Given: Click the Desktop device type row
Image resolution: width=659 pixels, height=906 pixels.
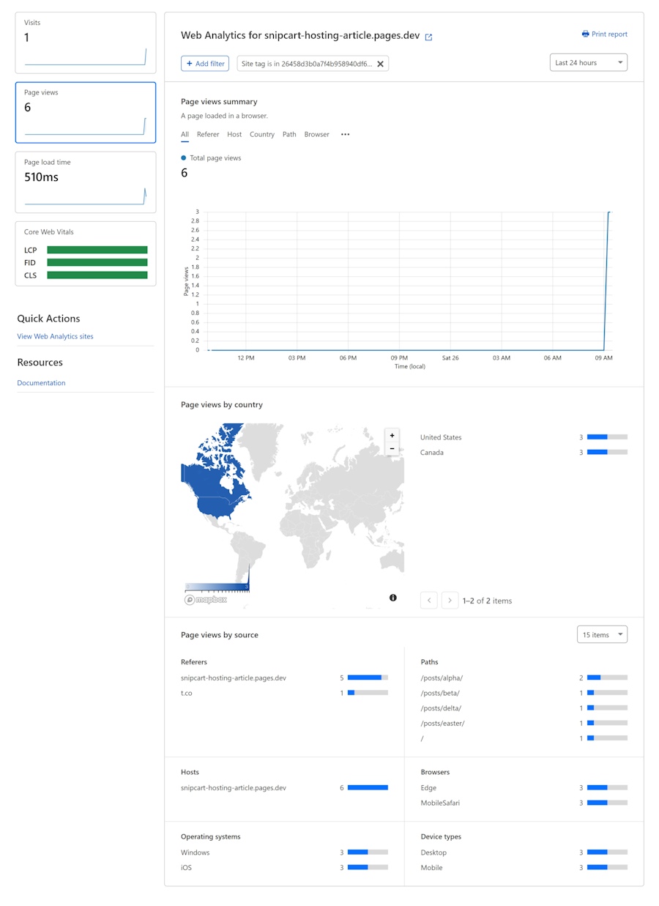Looking at the screenshot, I should [524, 853].
